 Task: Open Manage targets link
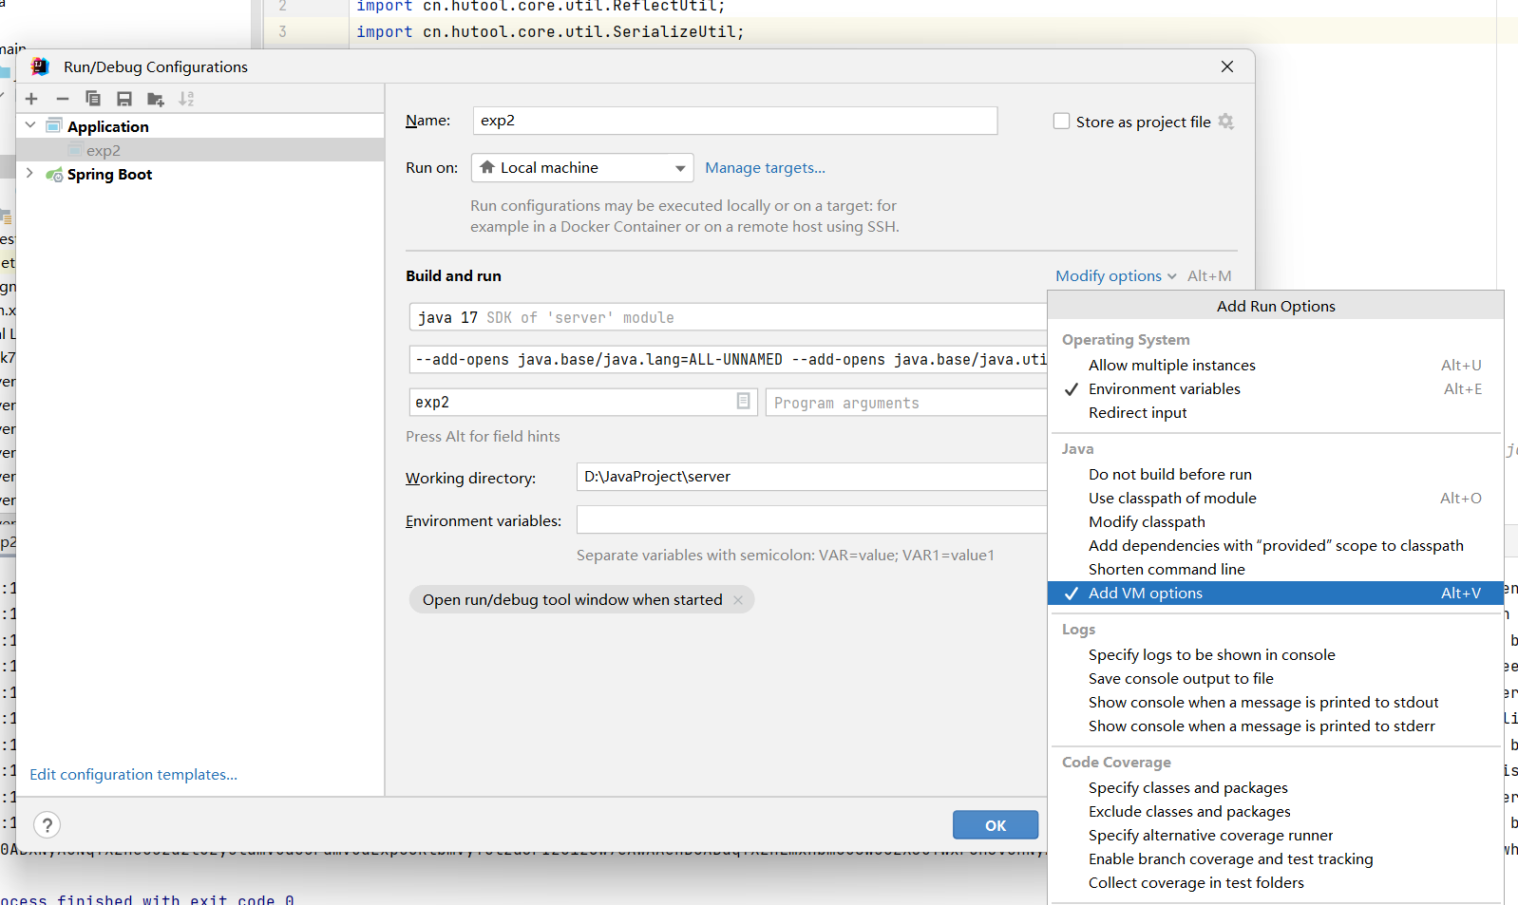point(765,168)
